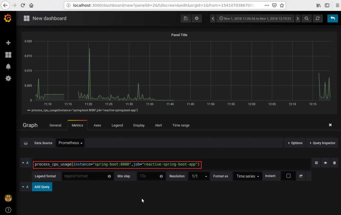Open the Time series format dropdown

247,176
